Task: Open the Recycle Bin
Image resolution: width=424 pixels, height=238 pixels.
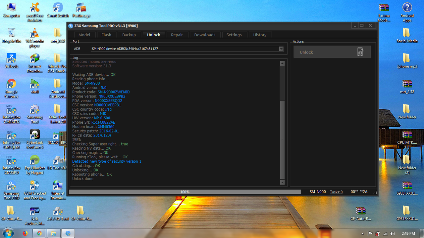Action: (x=11, y=35)
